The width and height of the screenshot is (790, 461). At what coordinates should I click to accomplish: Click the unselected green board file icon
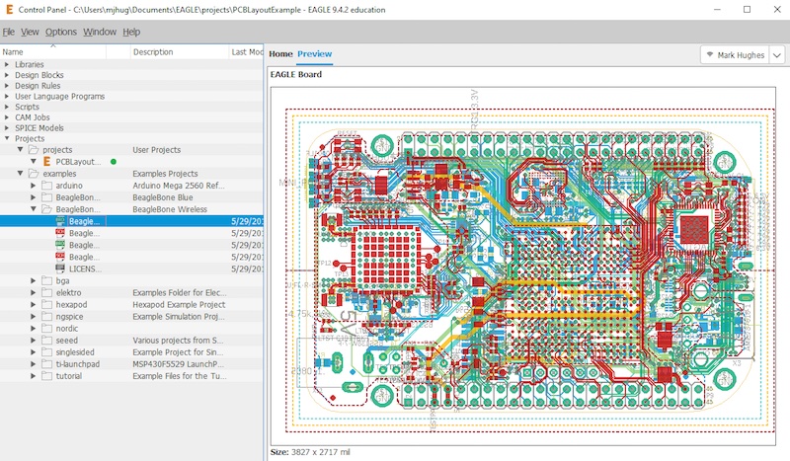tap(60, 245)
